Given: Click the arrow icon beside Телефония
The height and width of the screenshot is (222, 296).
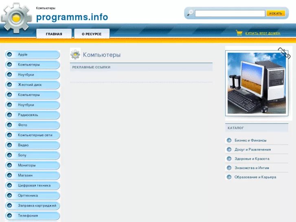Looking at the screenshot, I should coord(9,215).
